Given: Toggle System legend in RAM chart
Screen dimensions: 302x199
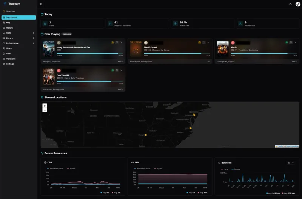Looking at the screenshot, I should coord(158,168).
